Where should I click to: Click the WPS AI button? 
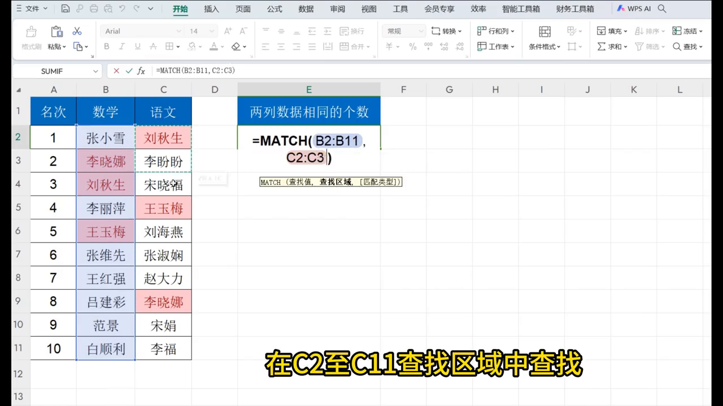pos(634,9)
